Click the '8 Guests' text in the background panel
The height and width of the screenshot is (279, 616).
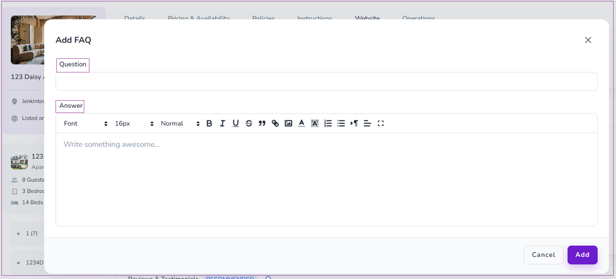(33, 180)
